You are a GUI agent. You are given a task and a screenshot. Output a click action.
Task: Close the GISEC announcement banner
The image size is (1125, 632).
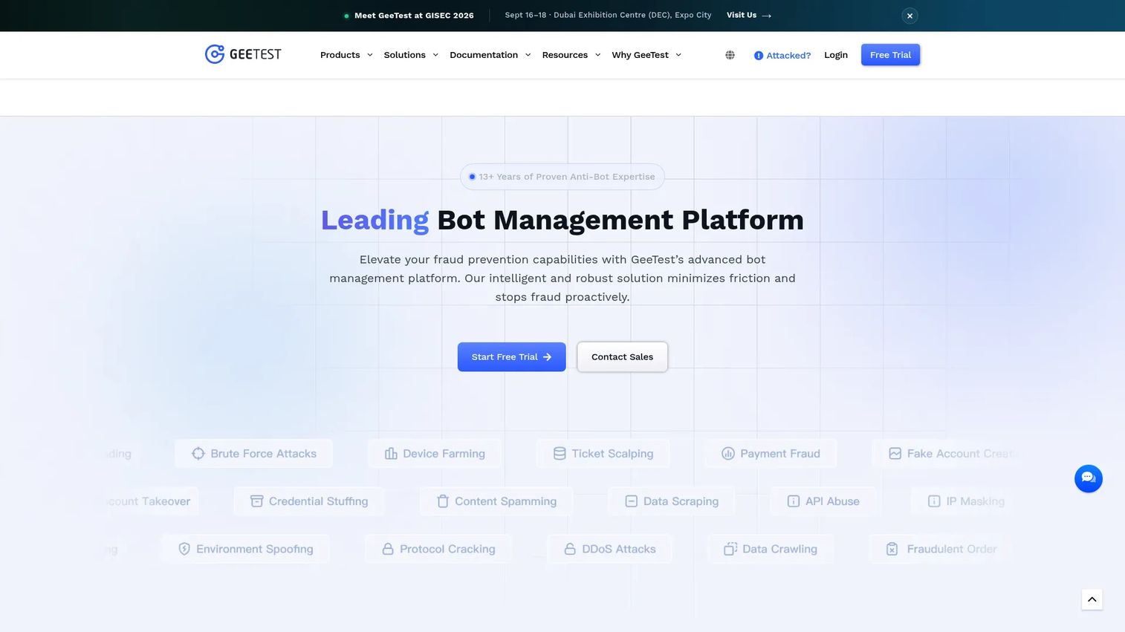click(x=910, y=16)
